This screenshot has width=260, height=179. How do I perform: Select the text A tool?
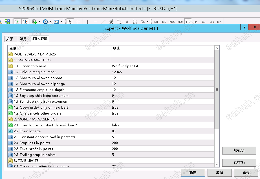(x=127, y=22)
